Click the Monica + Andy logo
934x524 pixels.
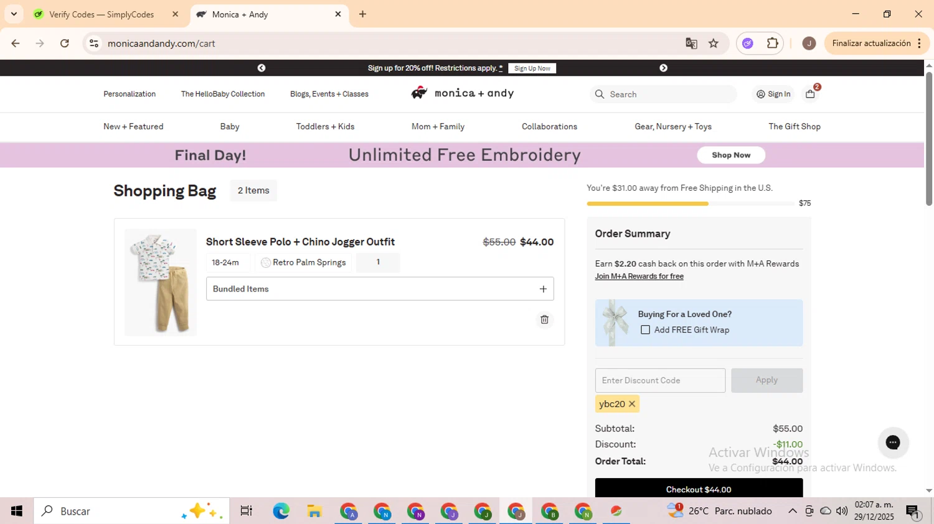coord(462,93)
